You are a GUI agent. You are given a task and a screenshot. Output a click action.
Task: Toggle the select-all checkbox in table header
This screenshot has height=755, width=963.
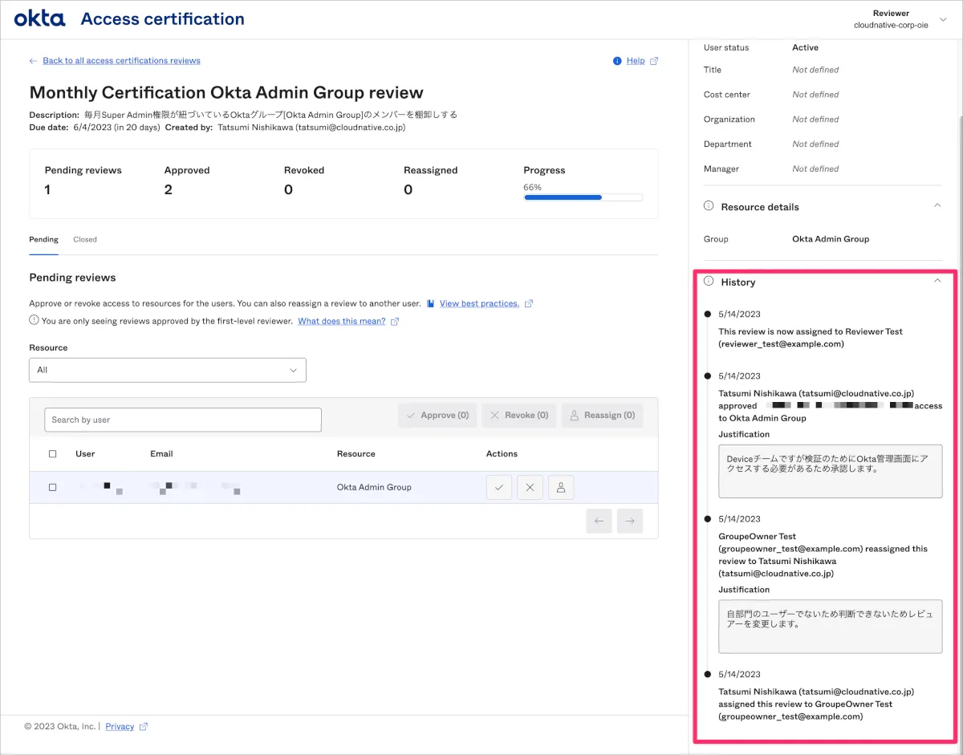click(53, 454)
